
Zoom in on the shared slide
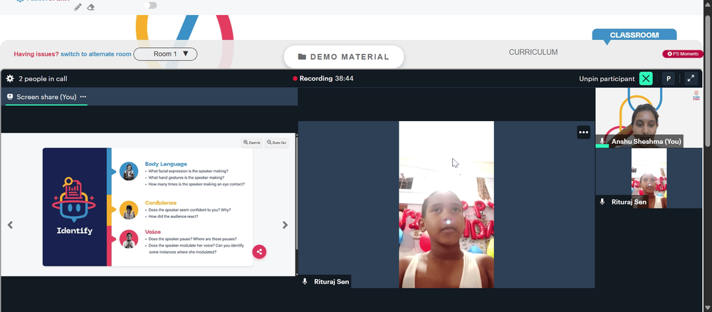click(252, 142)
